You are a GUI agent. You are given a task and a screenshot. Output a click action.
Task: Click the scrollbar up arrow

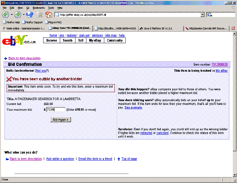234,34
